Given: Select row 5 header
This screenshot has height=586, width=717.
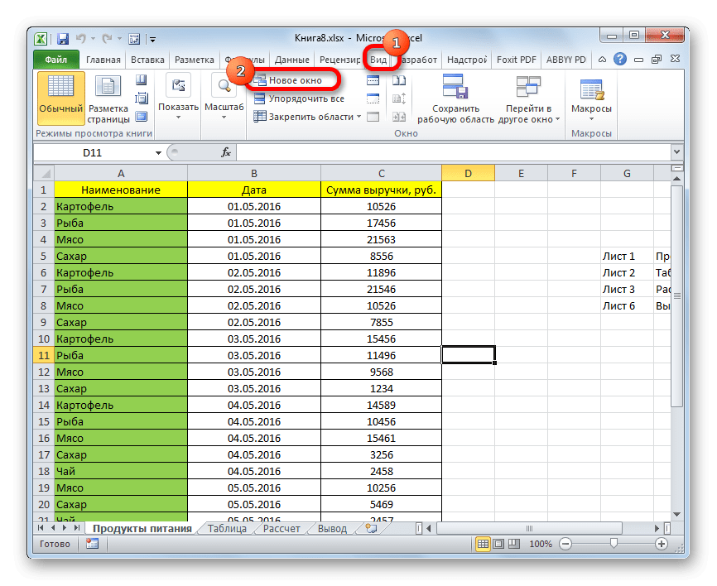Looking at the screenshot, I should coord(44,256).
